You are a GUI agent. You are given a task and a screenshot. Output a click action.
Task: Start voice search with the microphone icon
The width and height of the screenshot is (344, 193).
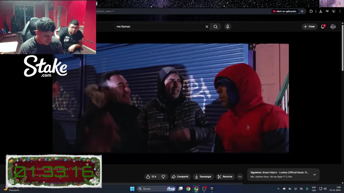coord(228,27)
